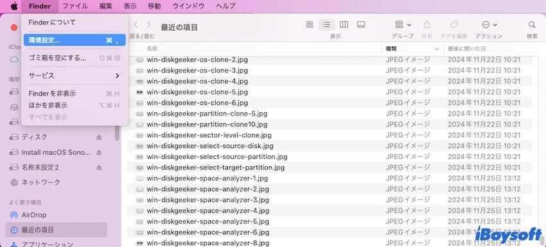Choose ゴミ箱を空にする... menu entry
The height and width of the screenshot is (247, 546).
pos(75,58)
